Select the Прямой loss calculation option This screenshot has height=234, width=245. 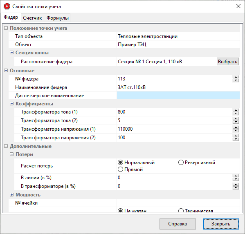(x=130, y=169)
